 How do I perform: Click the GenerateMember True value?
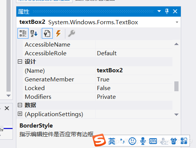click(103, 79)
